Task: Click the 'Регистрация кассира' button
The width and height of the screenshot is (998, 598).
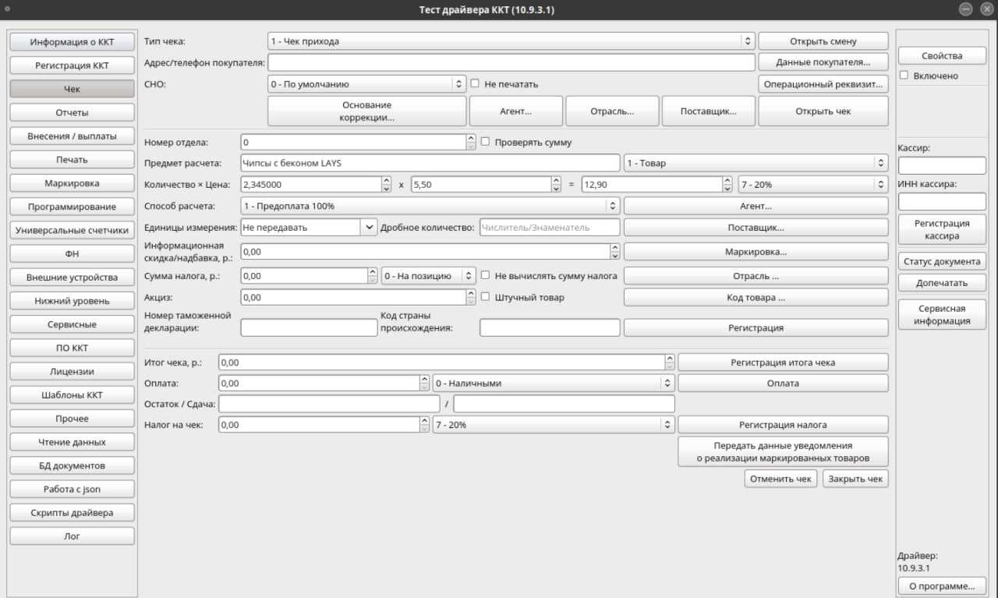Action: tap(942, 229)
